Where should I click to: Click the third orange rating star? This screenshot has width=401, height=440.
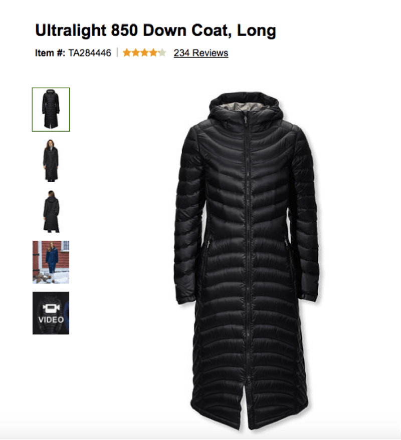(144, 53)
